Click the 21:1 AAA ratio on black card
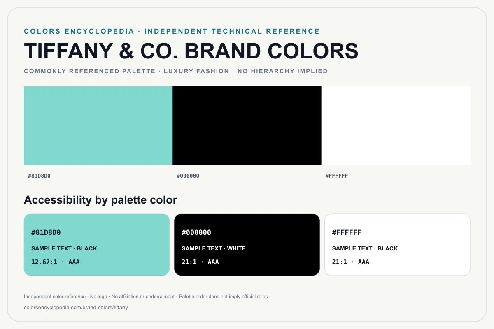Viewport: 494px width, 329px height. click(x=200, y=262)
